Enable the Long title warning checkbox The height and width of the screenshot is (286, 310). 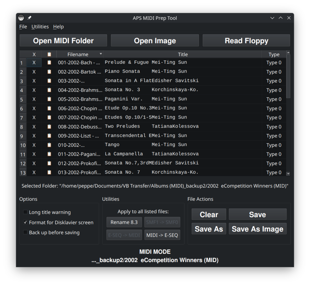pyautogui.click(x=25, y=212)
